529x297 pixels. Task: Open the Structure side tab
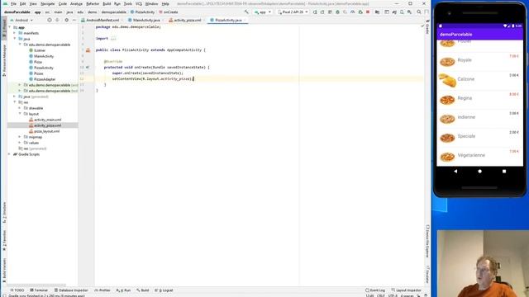tap(4, 213)
